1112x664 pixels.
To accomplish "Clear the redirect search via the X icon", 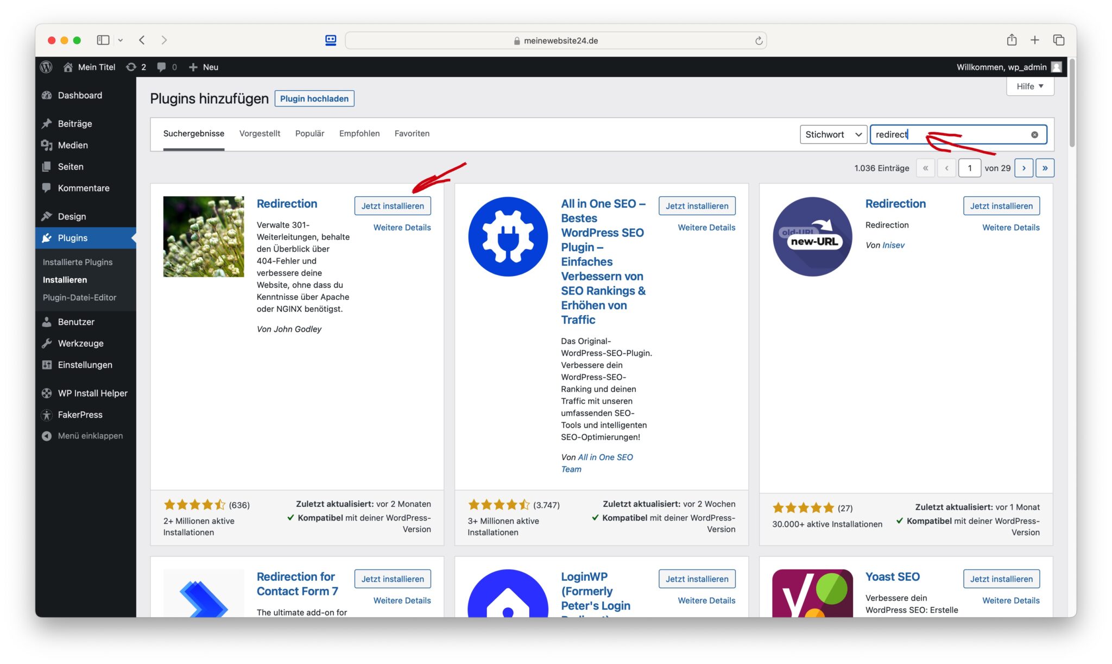I will click(1034, 134).
